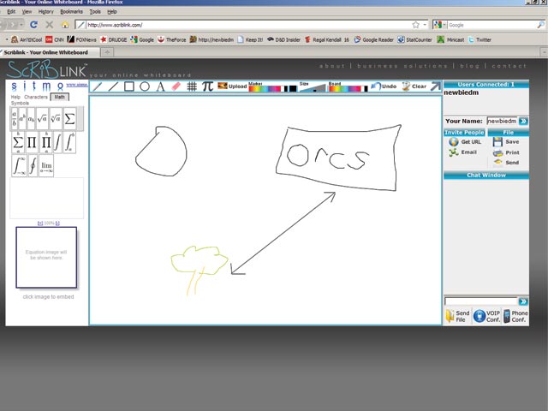The width and height of the screenshot is (548, 411).
Task: Select the rectangle shape tool
Action: 128,86
